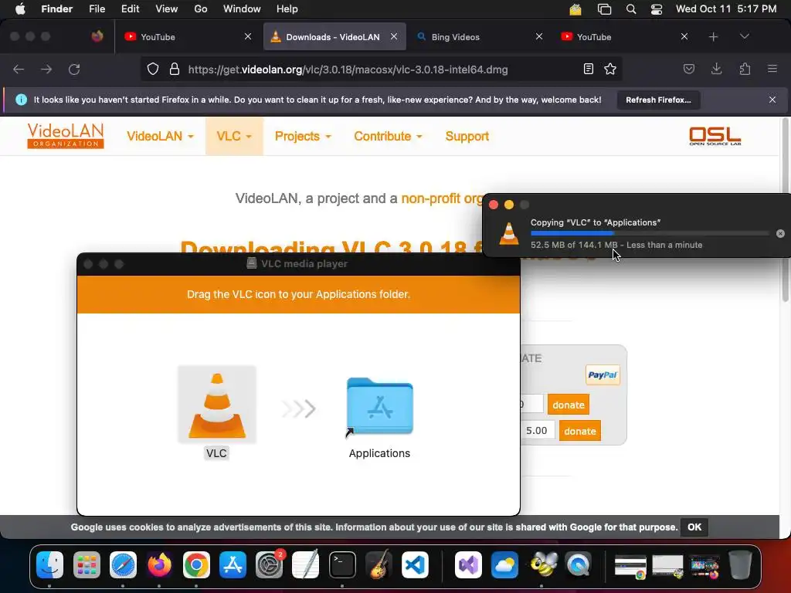This screenshot has width=791, height=593.
Task: Open the Go menu
Action: (201, 9)
